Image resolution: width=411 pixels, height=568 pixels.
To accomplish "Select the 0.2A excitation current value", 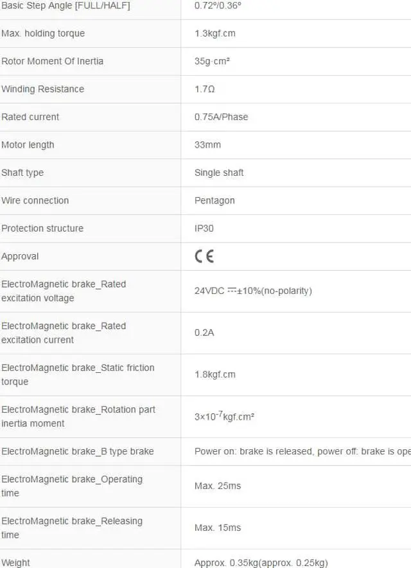I will [204, 332].
